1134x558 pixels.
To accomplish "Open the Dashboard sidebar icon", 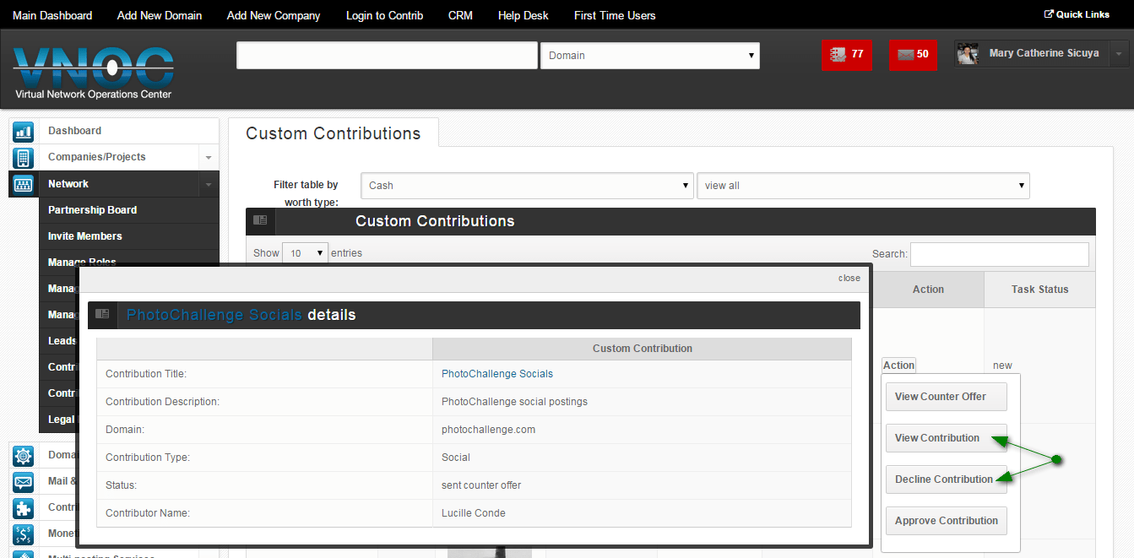I will tap(23, 131).
